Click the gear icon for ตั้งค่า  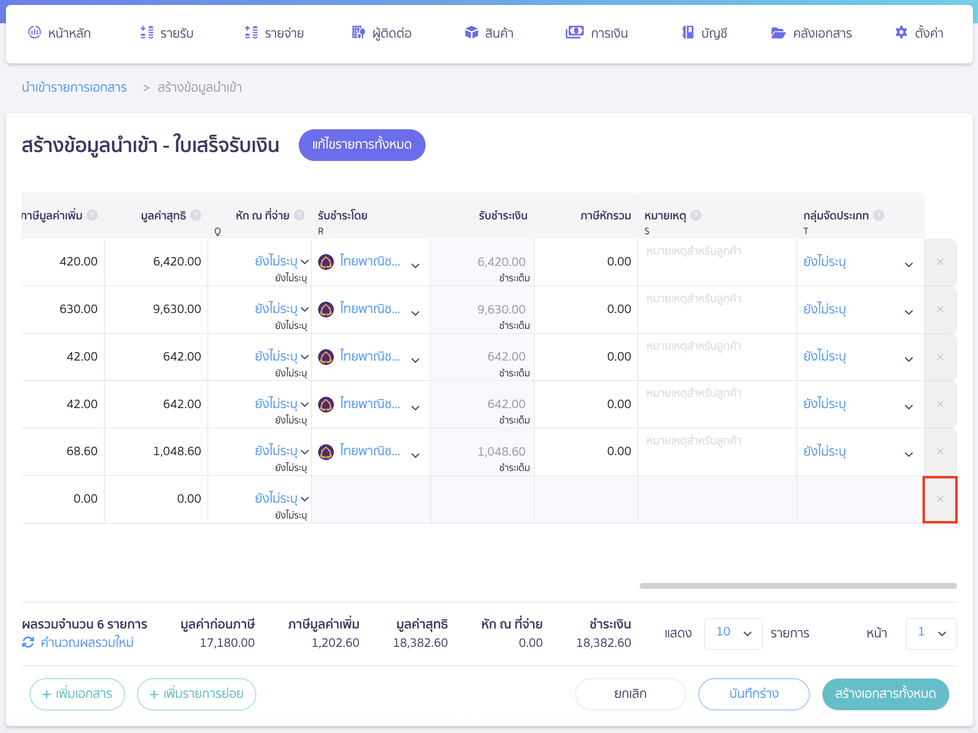click(x=901, y=33)
